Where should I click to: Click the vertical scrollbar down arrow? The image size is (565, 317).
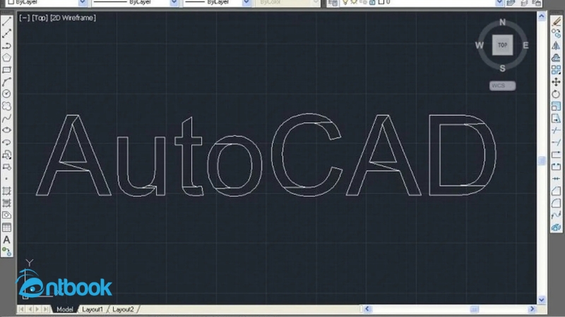click(542, 300)
